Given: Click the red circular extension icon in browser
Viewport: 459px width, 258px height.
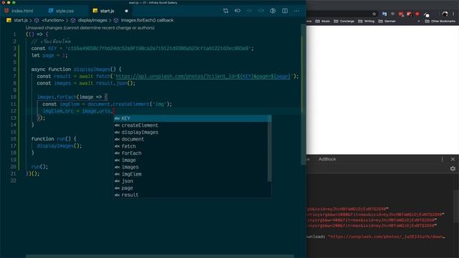Looking at the screenshot, I should point(417,14).
